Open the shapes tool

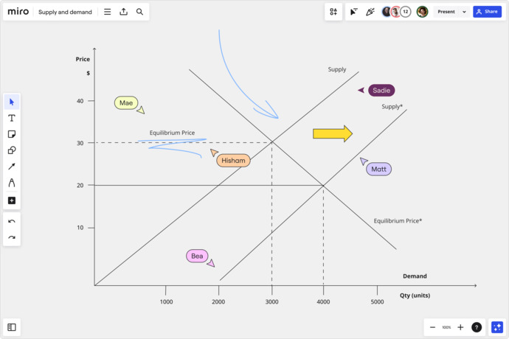[12, 150]
